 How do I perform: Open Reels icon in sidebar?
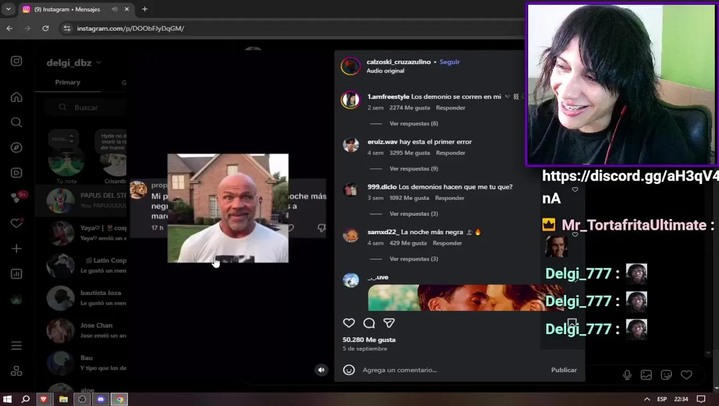click(16, 173)
